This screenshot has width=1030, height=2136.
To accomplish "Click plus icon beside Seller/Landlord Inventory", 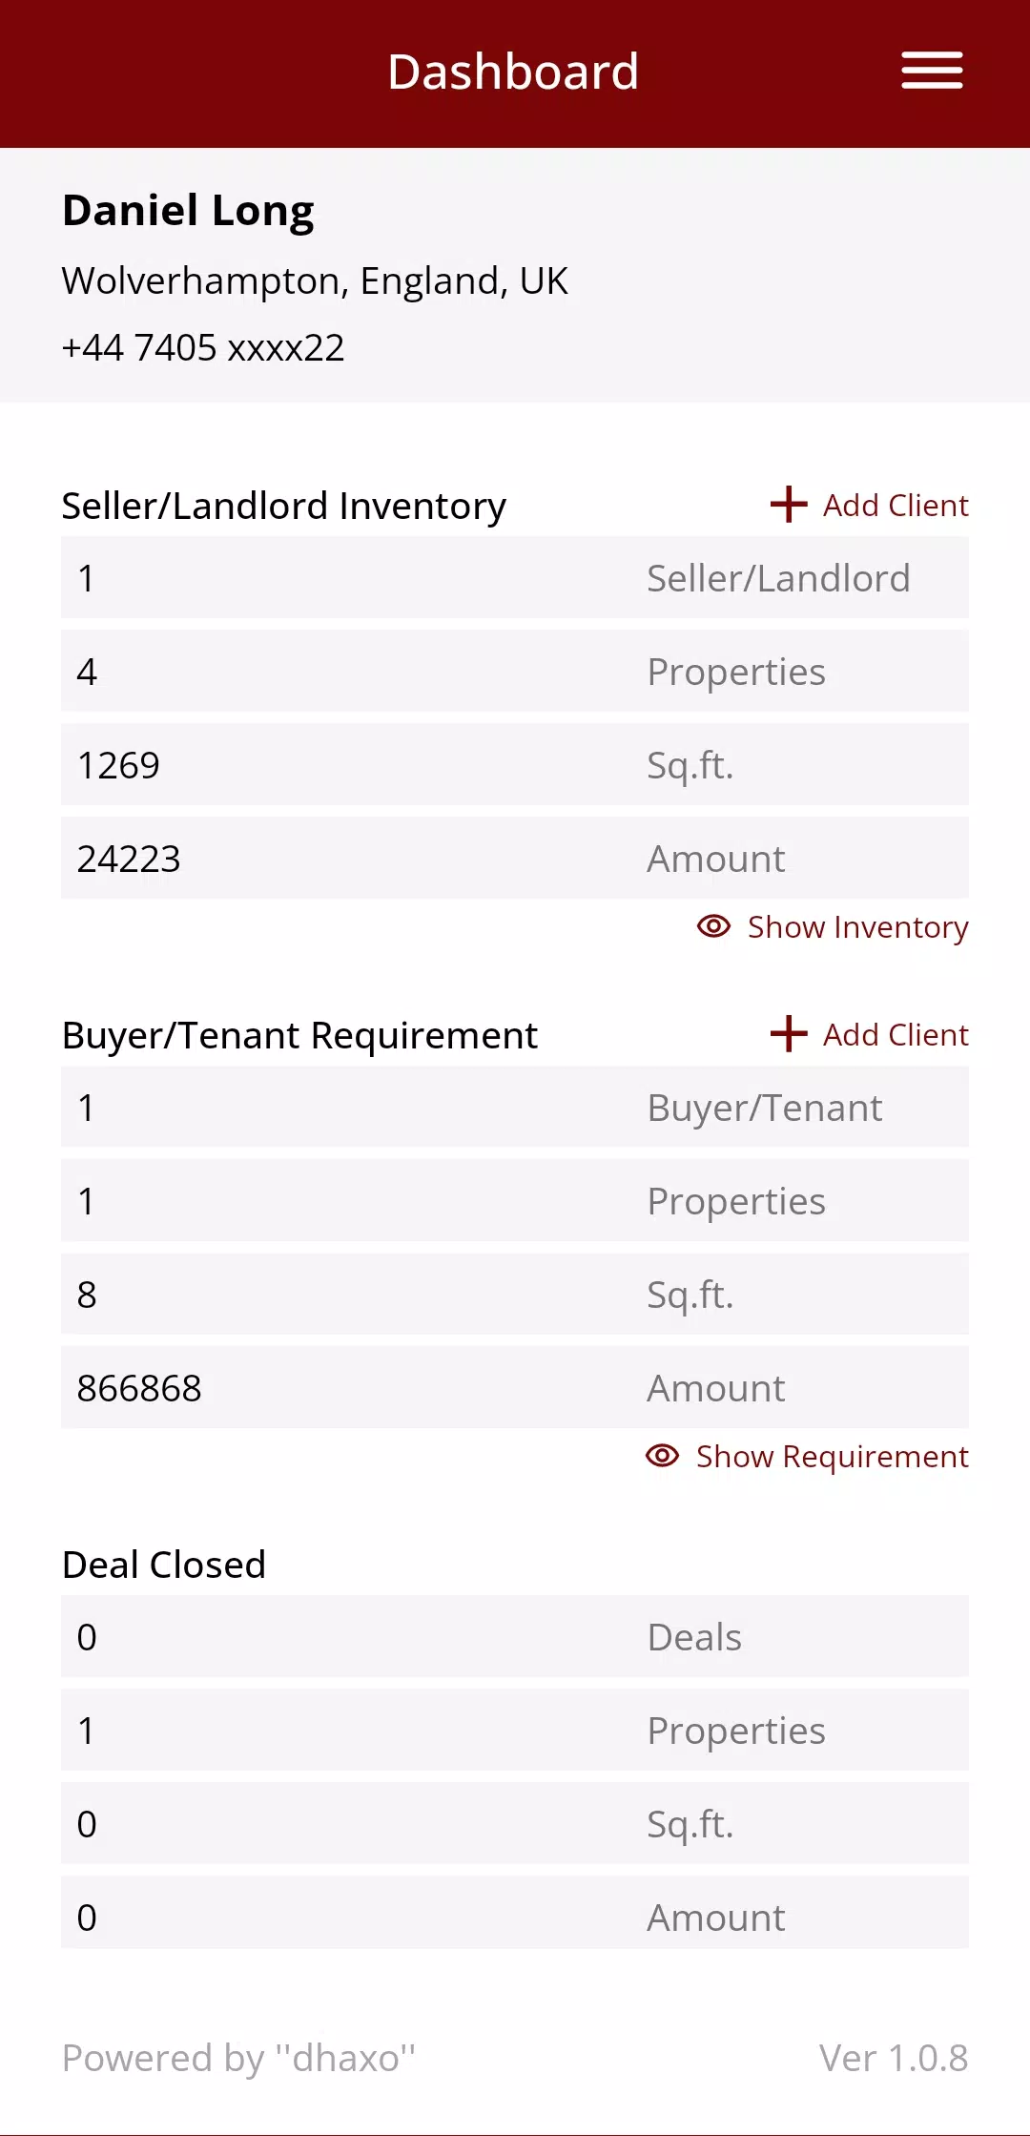I will (x=789, y=505).
